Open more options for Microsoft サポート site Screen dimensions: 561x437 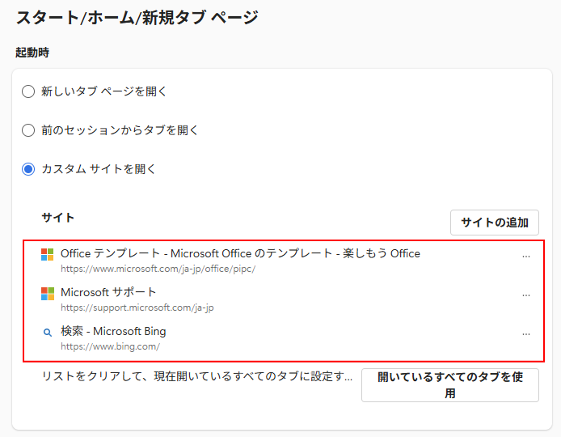(526, 295)
